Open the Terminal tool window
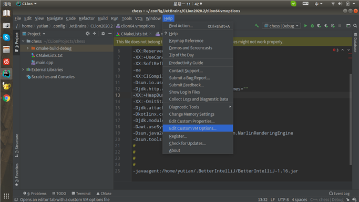359x202 pixels. click(x=81, y=193)
